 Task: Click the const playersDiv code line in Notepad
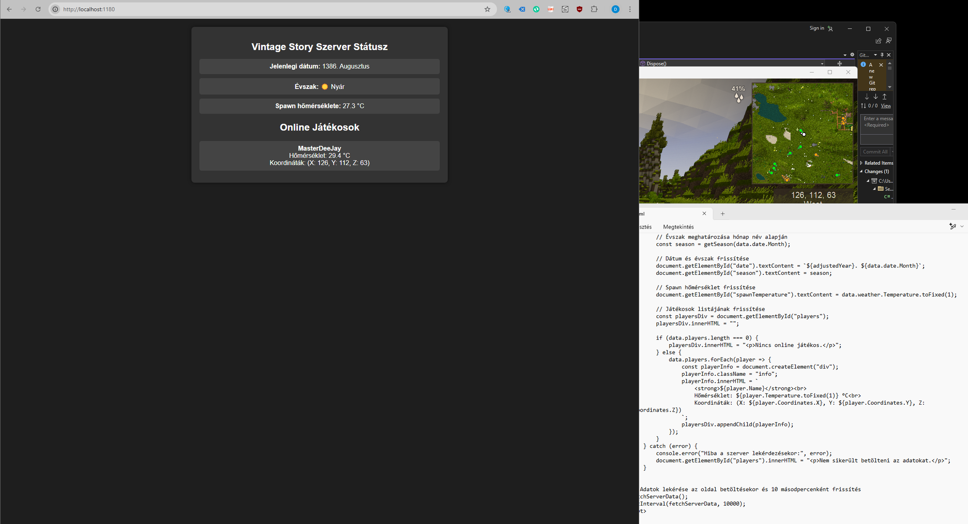coord(742,316)
